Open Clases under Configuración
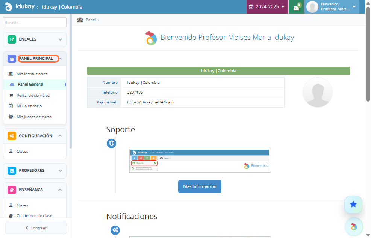Screen dimensions: 371x238 pos(35,151)
